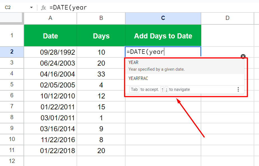Screen dimensions: 259x166
Task: Click the Tab key hint button
Action: [134, 89]
